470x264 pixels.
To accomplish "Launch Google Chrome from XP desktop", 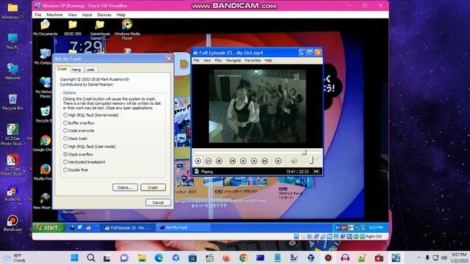I will point(44,144).
